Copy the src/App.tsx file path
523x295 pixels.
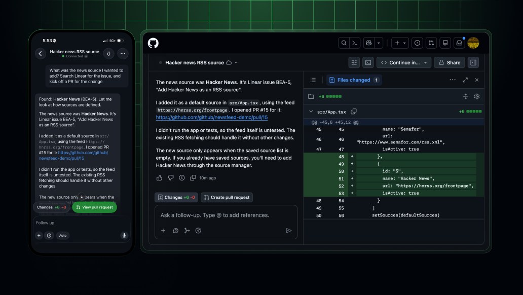[354, 112]
